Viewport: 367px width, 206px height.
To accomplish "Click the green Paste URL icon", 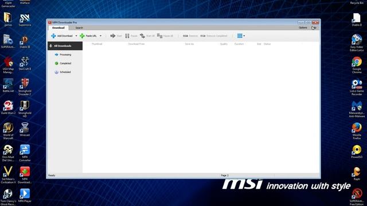I will point(82,35).
